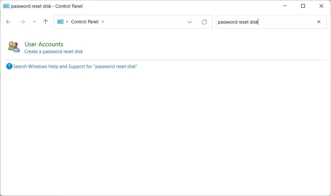Search Windows Help and Support for password reset disk
The image size is (331, 196).
(x=75, y=66)
